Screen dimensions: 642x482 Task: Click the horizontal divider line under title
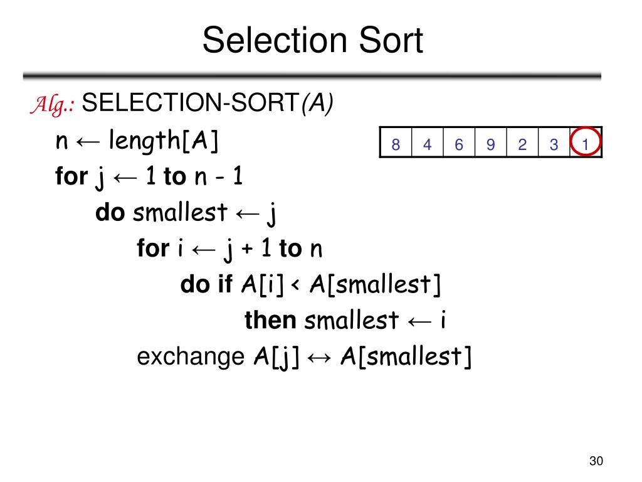[x=312, y=76]
